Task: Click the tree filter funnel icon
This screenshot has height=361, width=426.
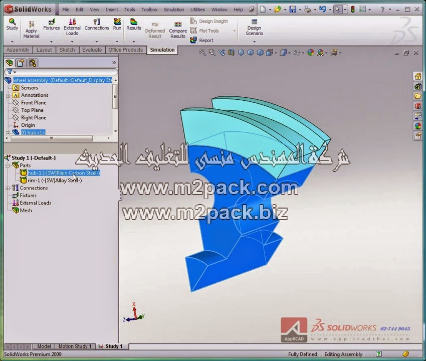Action: click(10, 72)
